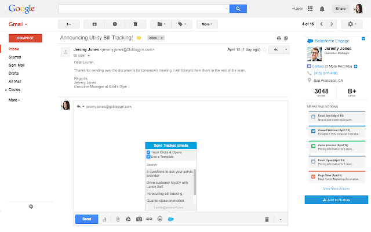Screen dimensions: 371x232
Task: Show details of recipients arrow
Action: (x=89, y=56)
